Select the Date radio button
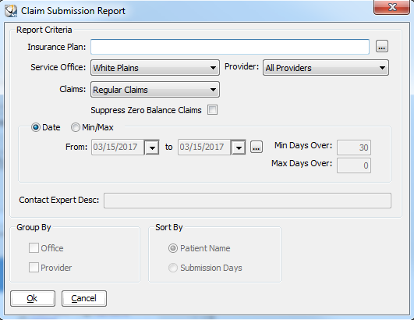This screenshot has height=320, width=414. click(36, 127)
